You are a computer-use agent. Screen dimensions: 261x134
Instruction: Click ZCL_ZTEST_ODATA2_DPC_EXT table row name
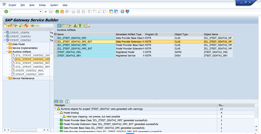(75, 42)
